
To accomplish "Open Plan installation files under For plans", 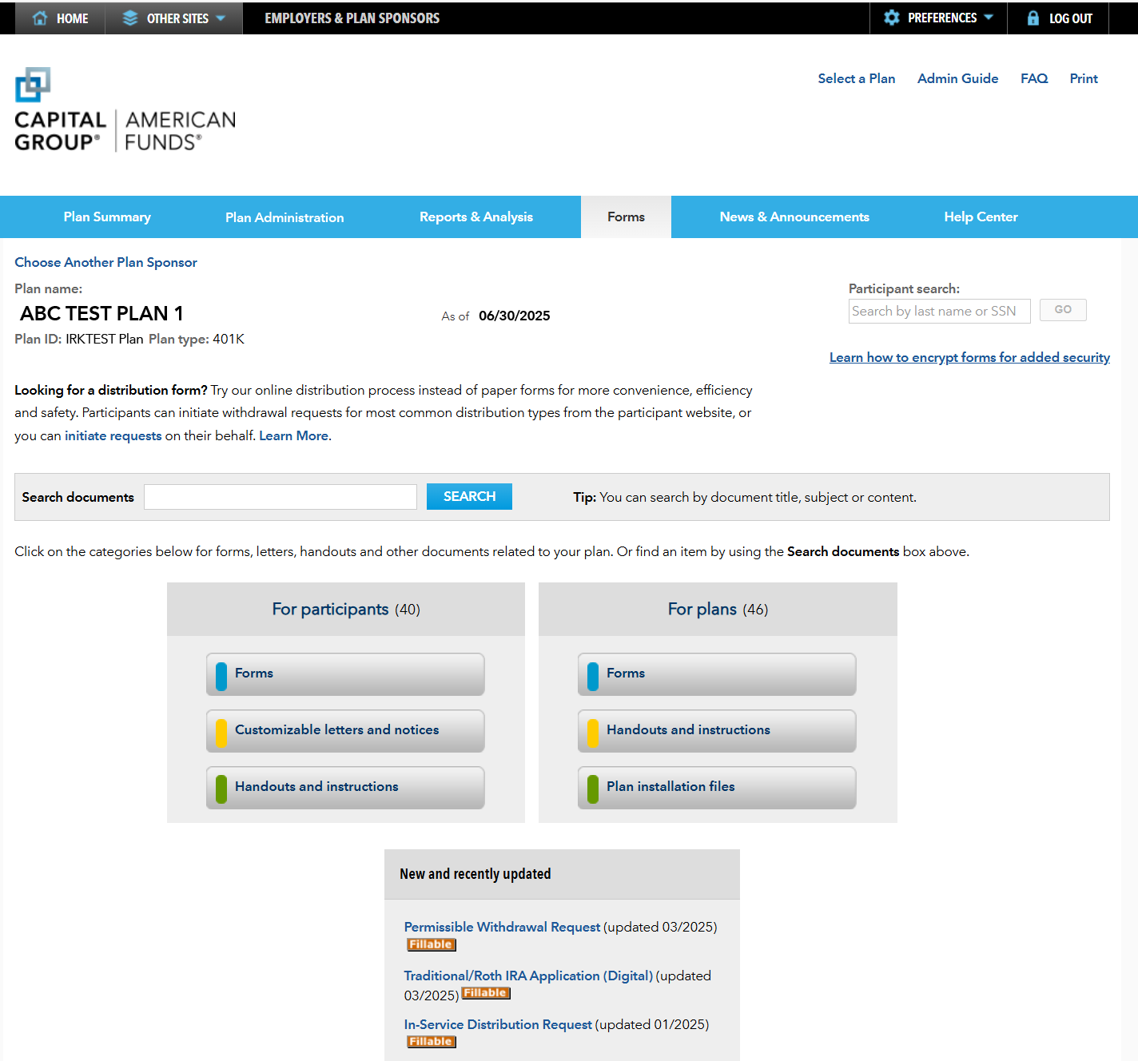I will point(715,787).
